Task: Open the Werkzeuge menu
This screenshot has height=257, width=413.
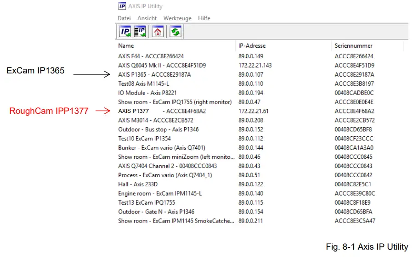Action: [x=177, y=18]
